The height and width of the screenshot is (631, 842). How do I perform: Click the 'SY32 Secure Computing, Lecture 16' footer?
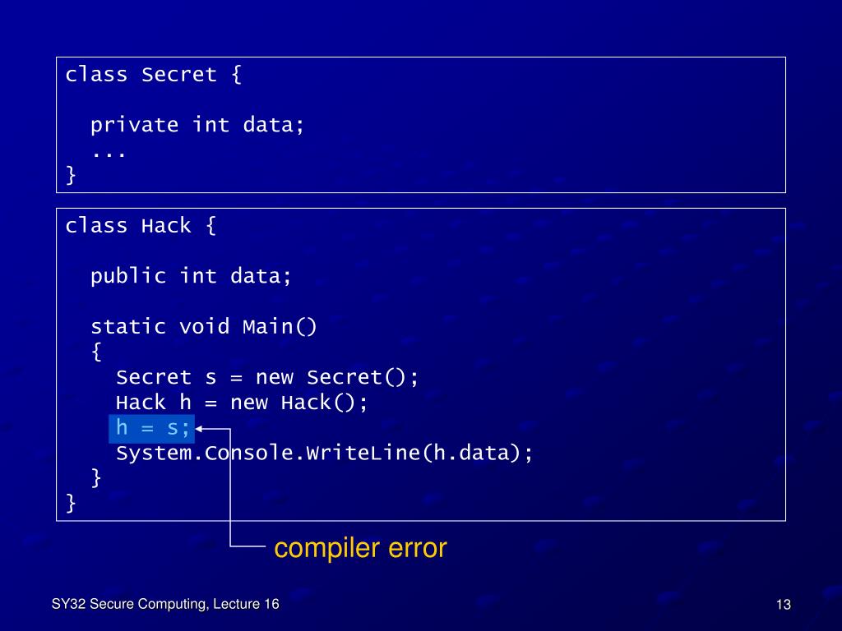[165, 604]
